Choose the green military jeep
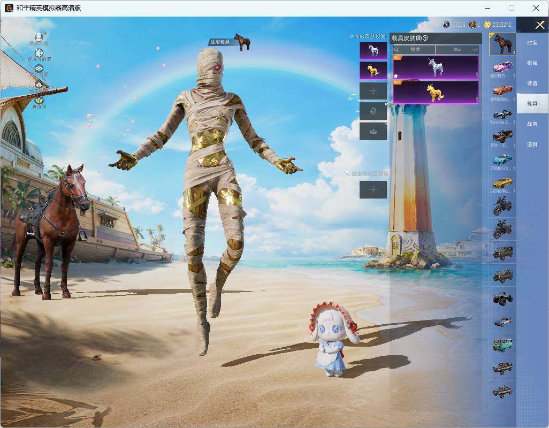 click(x=502, y=253)
